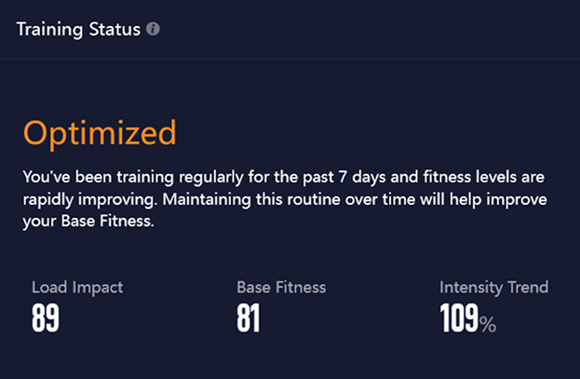The image size is (580, 379).
Task: Select the Training Status panel title
Action: coord(78,29)
